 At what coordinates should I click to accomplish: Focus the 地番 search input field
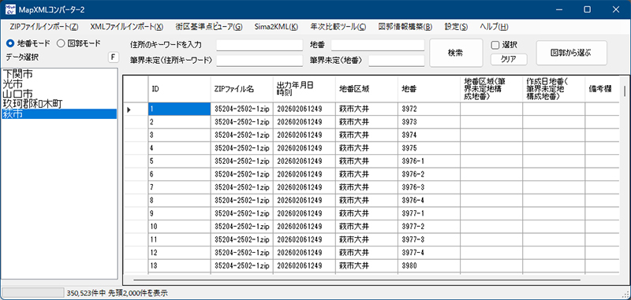click(x=378, y=45)
